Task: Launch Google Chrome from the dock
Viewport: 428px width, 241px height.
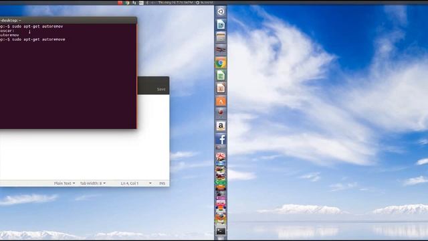Action: coord(221,63)
